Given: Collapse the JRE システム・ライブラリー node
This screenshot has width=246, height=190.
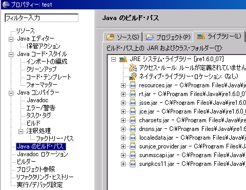Looking at the screenshot, I should click(x=113, y=60).
